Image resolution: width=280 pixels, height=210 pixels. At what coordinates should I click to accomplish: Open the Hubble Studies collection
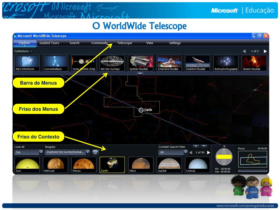click(x=197, y=63)
